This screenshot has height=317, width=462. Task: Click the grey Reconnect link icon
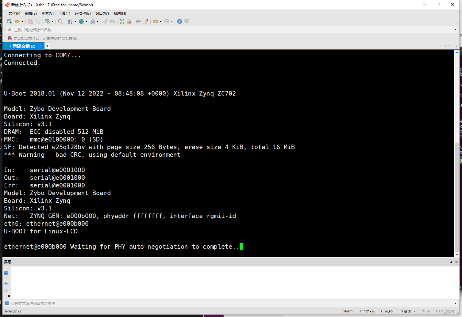click(37, 21)
